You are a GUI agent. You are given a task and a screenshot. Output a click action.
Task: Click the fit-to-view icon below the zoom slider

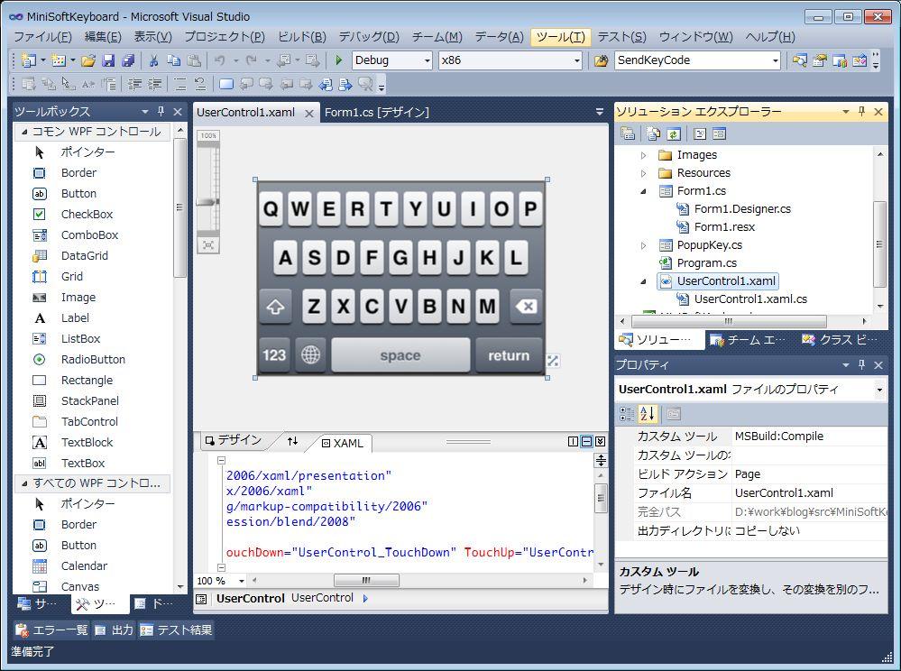(208, 244)
